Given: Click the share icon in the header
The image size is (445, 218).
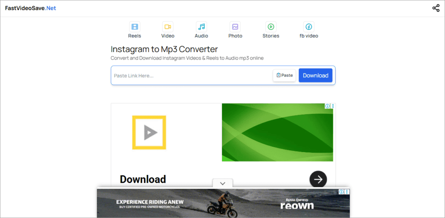Looking at the screenshot, I should pyautogui.click(x=435, y=8).
